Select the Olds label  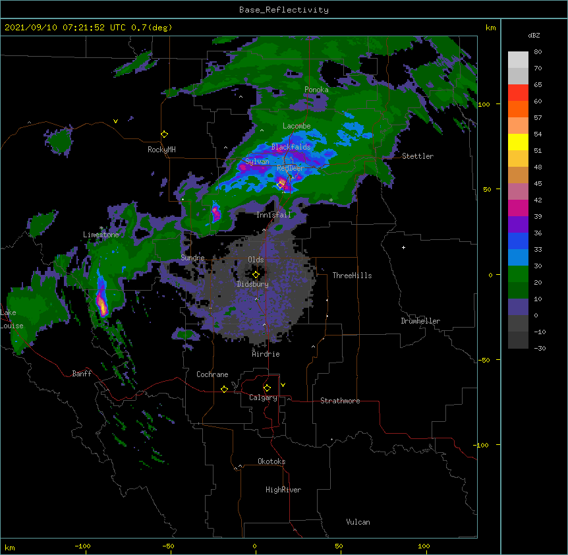pos(256,260)
